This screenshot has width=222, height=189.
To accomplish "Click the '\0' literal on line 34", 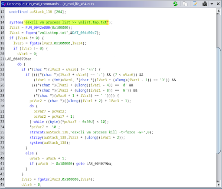I will pyautogui.click(x=54, y=127).
